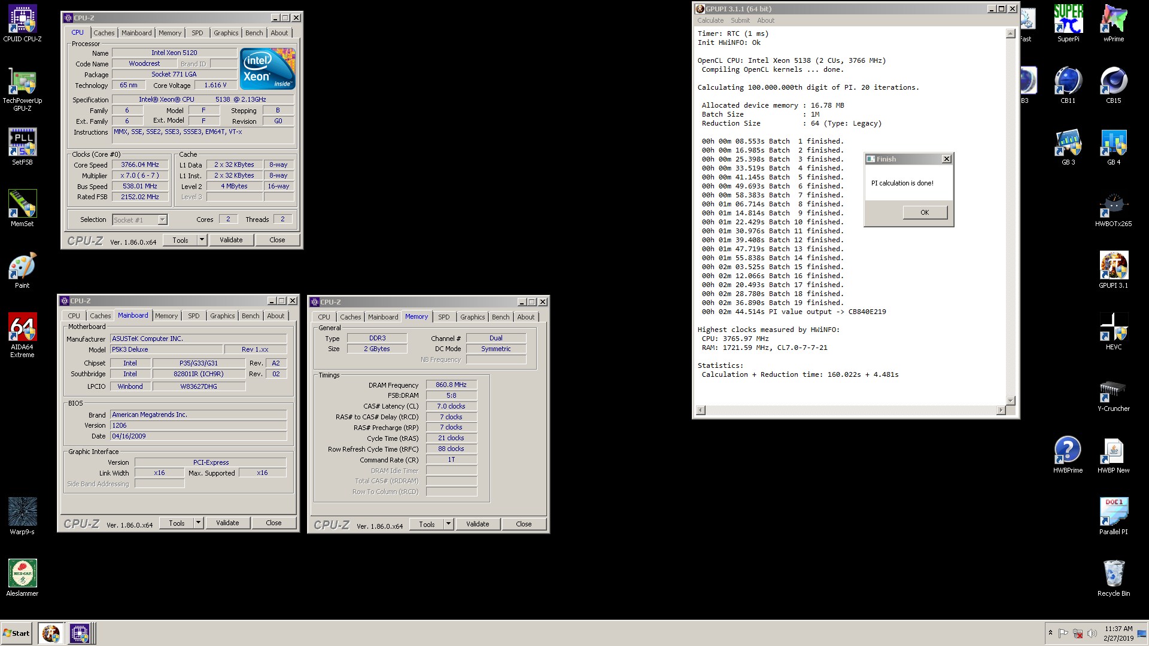Open the Parallel PI desktop shortcut

pos(1114,516)
